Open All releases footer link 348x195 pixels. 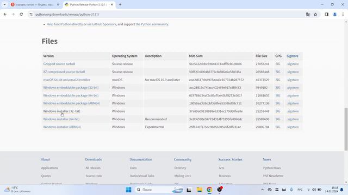tap(93, 168)
